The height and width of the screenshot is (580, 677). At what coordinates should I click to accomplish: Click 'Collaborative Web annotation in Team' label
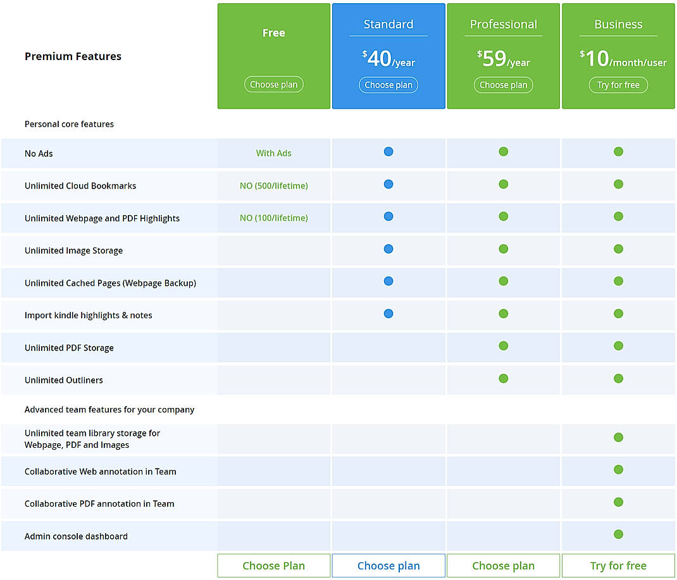click(100, 472)
